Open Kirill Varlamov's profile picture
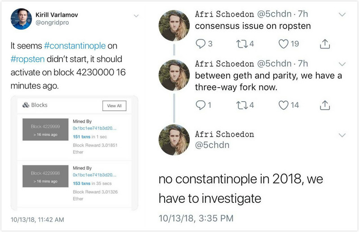 tap(21, 19)
